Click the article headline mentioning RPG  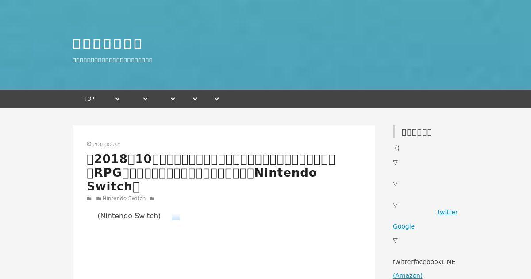click(211, 172)
